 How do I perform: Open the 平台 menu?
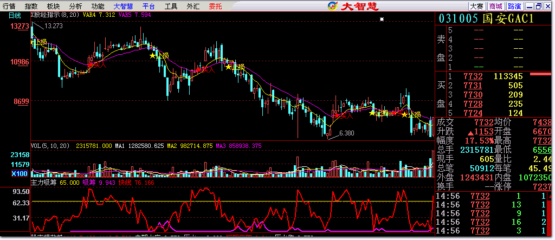[149, 6]
